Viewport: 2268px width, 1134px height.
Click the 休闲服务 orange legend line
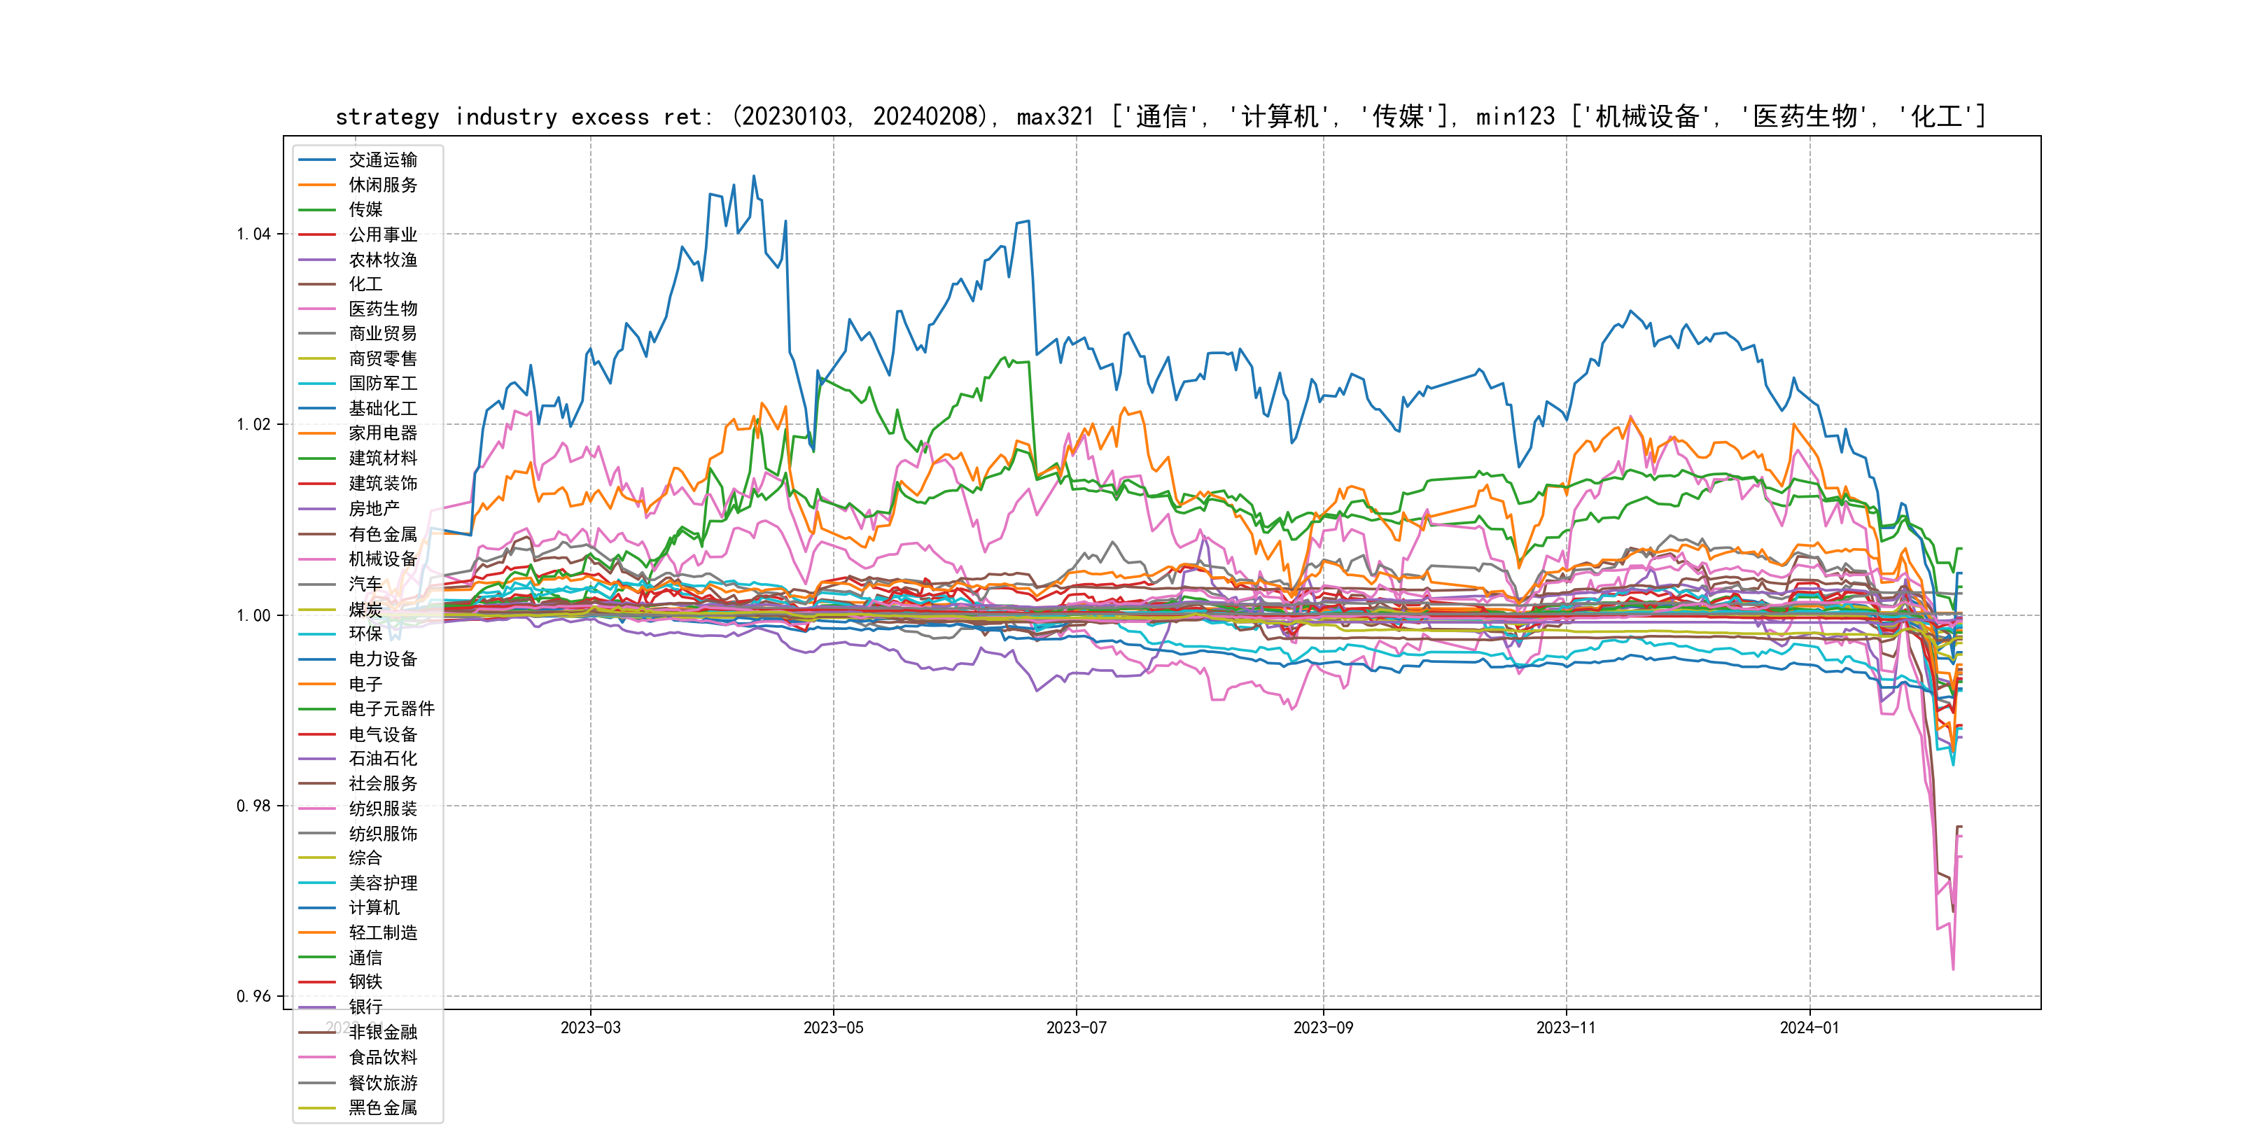tap(317, 185)
